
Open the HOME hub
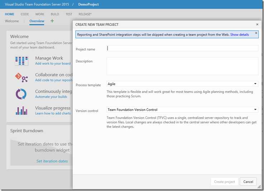[x=10, y=14]
